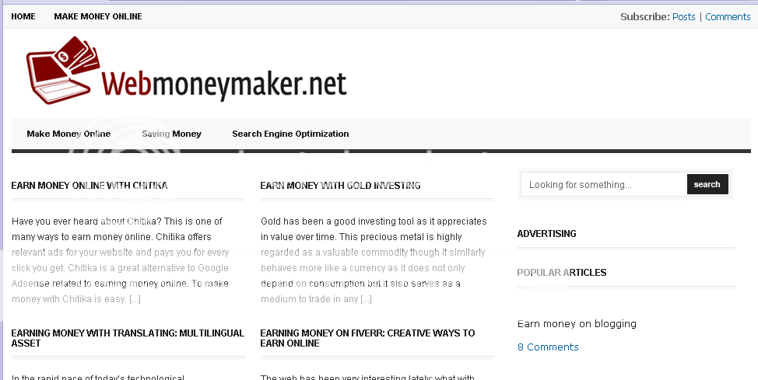Focus the 'Looking for something...' search field
This screenshot has height=380, width=758.
[604, 184]
